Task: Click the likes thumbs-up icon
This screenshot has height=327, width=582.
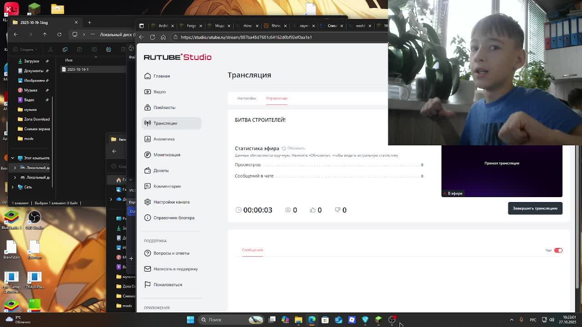Action: tap(313, 210)
